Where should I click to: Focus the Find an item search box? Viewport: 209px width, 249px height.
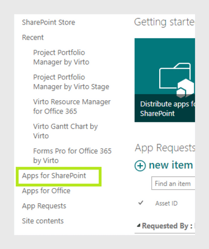[173, 183]
